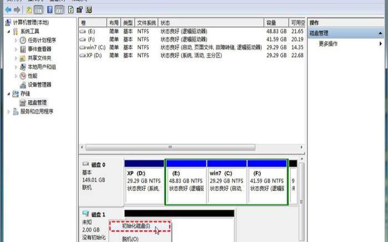Collapse the 存储 tree node

click(x=9, y=94)
